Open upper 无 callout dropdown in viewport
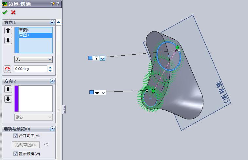The width and height of the screenshot is (248, 160). coord(102,58)
